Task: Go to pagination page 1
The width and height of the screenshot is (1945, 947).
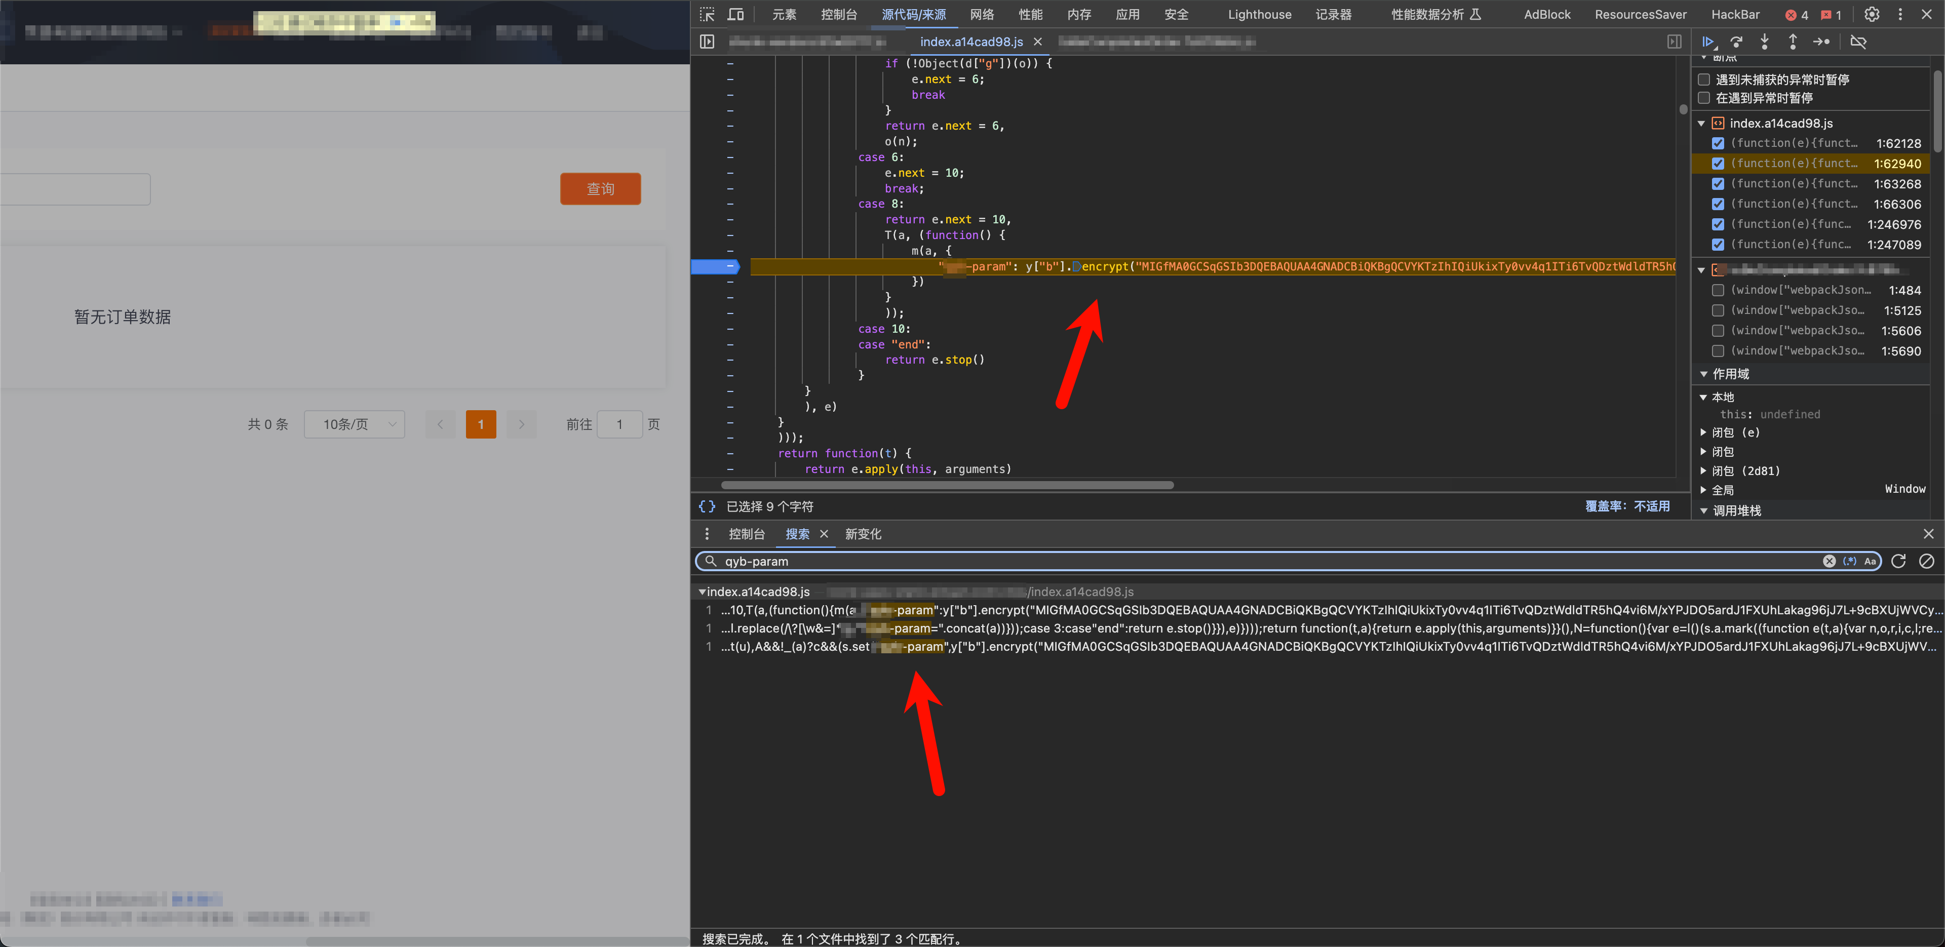Action: [x=481, y=424]
